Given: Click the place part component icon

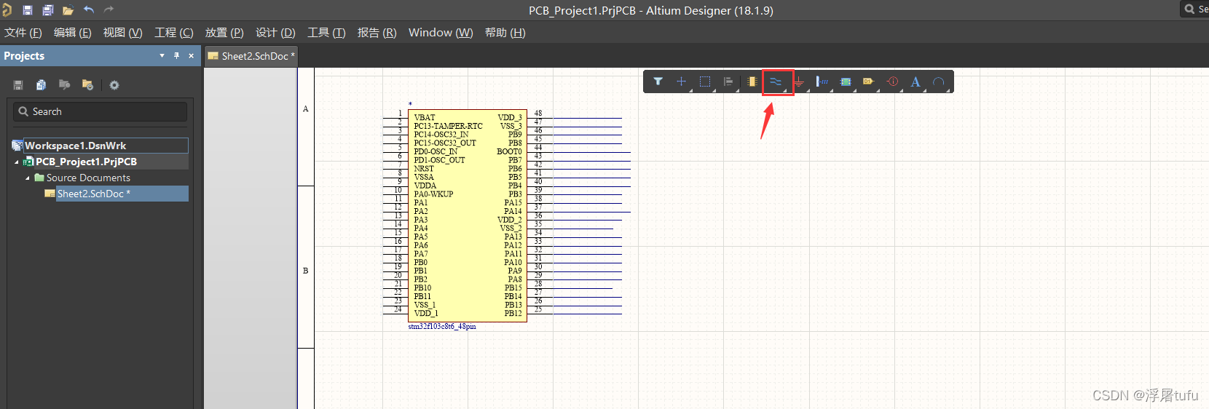Looking at the screenshot, I should pyautogui.click(x=752, y=82).
